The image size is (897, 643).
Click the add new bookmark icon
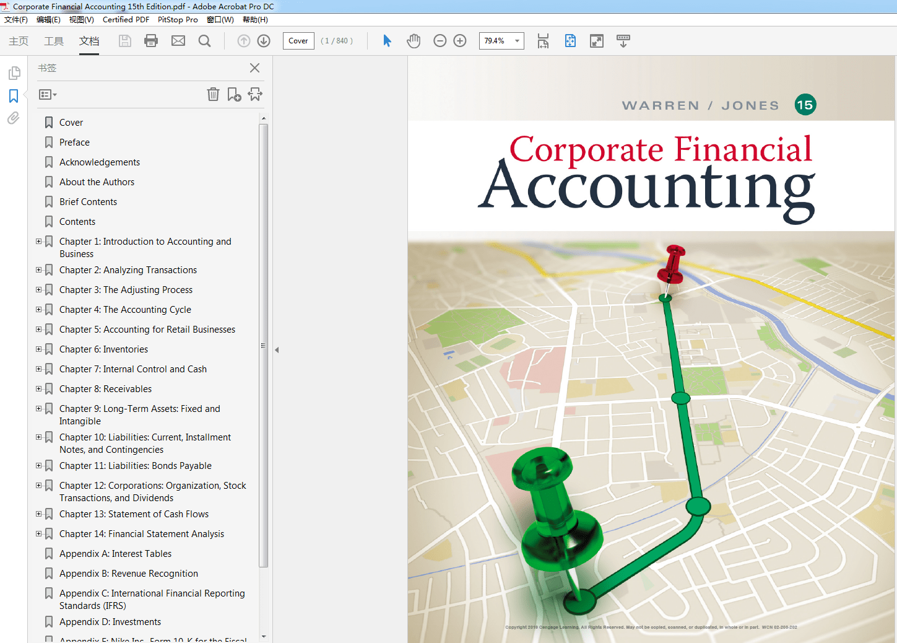click(x=234, y=94)
